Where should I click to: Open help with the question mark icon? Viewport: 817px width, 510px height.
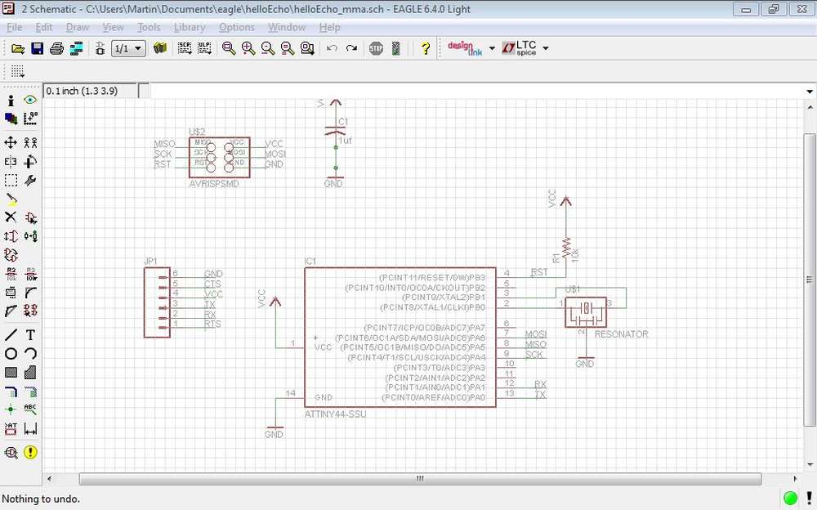click(x=426, y=48)
